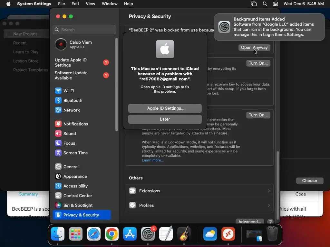Open the Trash in the Dock
Image resolution: width=330 pixels, height=247 pixels.
tap(272, 234)
